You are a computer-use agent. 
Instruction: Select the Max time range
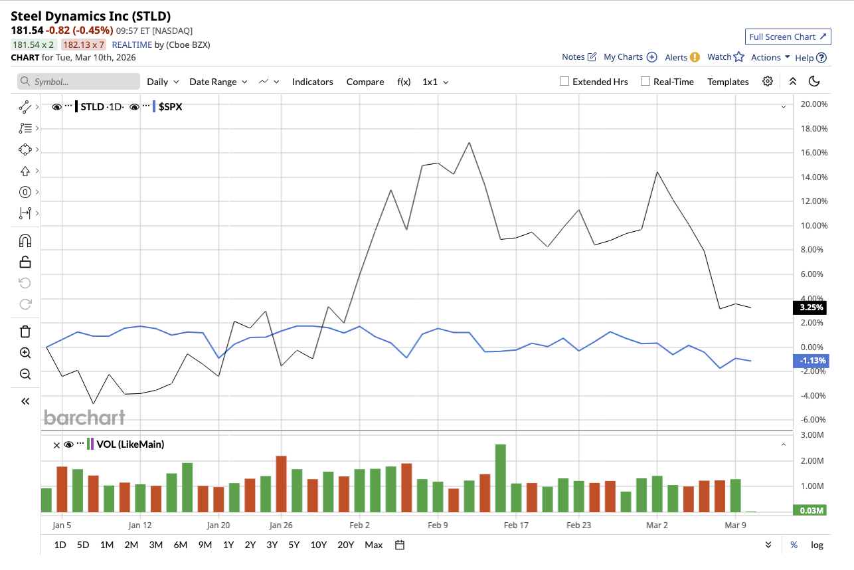374,545
